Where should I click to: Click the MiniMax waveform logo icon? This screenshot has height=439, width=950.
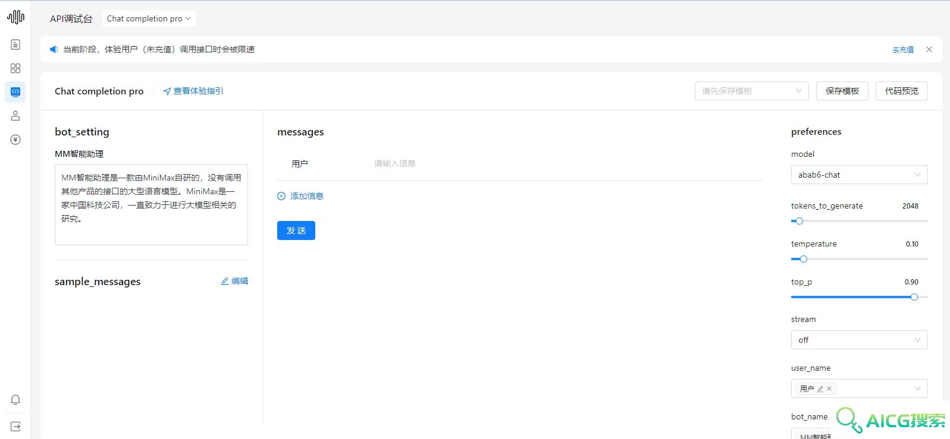coord(15,17)
